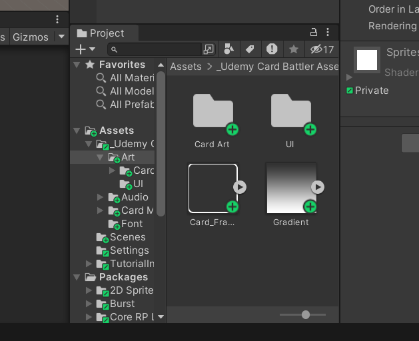This screenshot has height=341, width=419.
Task: Click Assets in the breadcrumb path
Action: (x=186, y=67)
